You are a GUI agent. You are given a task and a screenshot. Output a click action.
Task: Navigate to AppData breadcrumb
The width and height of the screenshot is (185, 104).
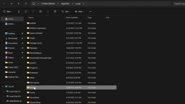(65, 4)
